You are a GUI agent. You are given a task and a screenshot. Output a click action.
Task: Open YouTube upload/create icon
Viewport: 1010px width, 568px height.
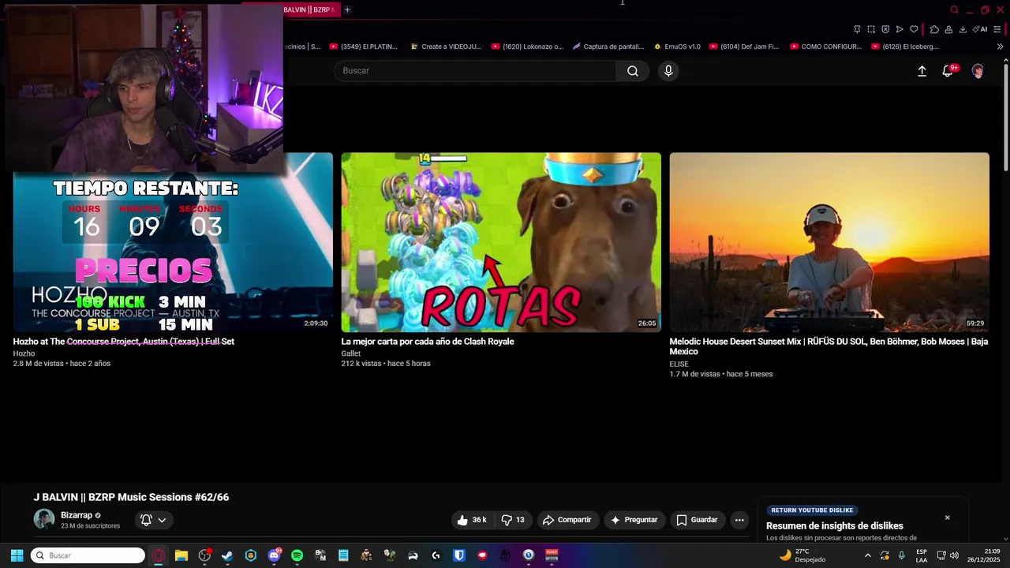922,71
